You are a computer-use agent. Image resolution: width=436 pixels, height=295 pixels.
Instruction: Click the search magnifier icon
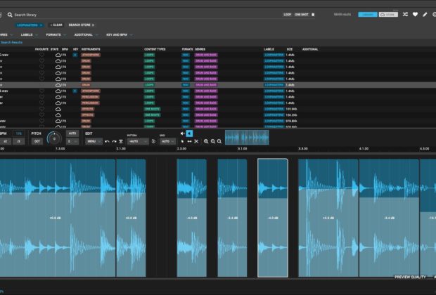click(10, 15)
